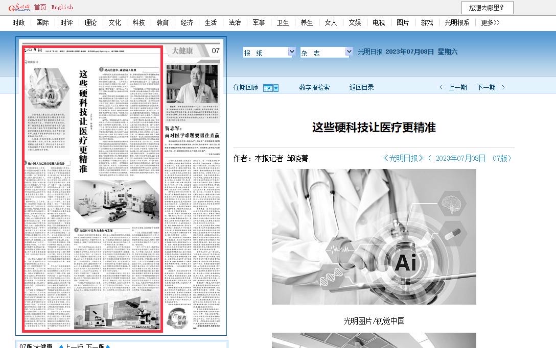Click the blue arrow after 下一版
Image resolution: width=556 pixels, height=348 pixels.
tap(109, 346)
